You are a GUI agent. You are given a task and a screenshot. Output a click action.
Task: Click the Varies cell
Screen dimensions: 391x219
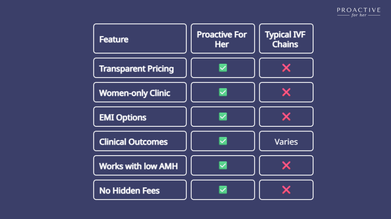(286, 141)
